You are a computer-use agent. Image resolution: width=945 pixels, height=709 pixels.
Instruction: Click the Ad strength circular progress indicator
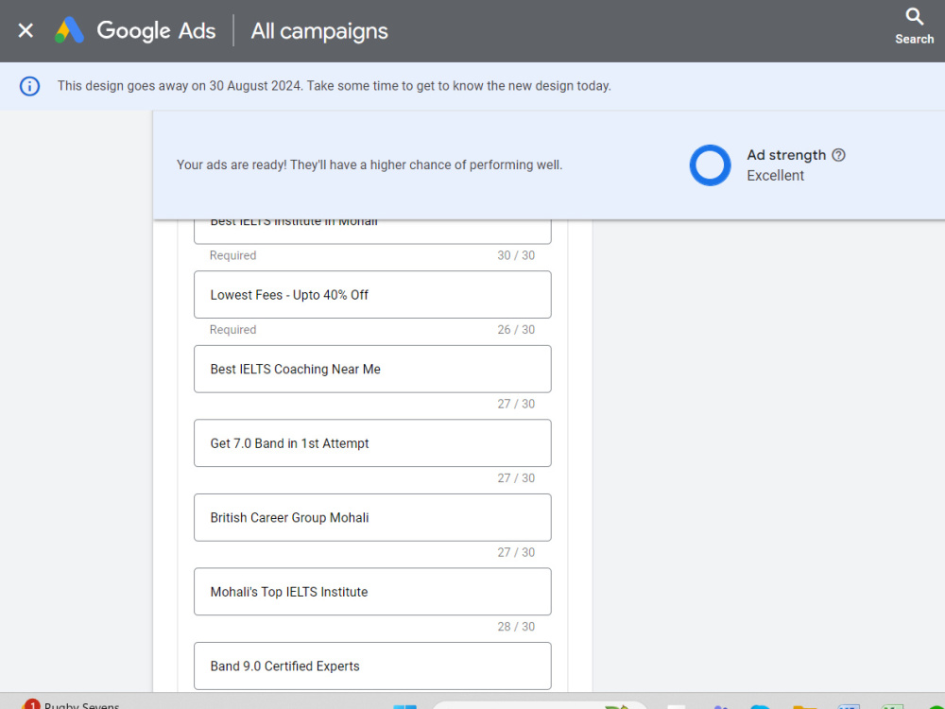(x=710, y=165)
